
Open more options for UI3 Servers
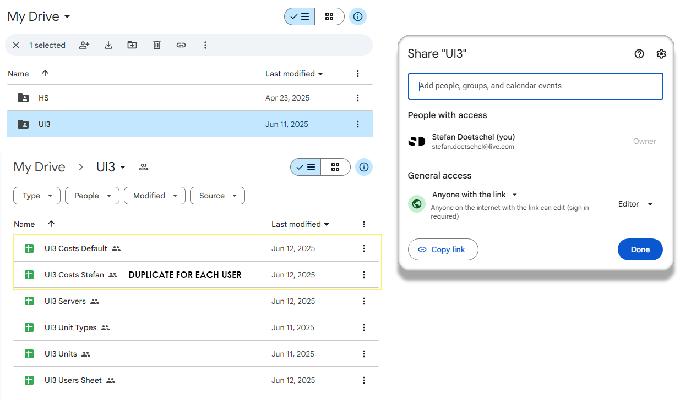[x=364, y=301]
